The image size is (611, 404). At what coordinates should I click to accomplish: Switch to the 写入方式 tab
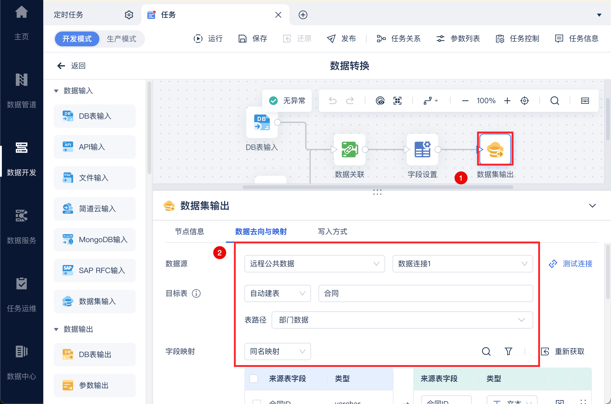click(x=332, y=232)
